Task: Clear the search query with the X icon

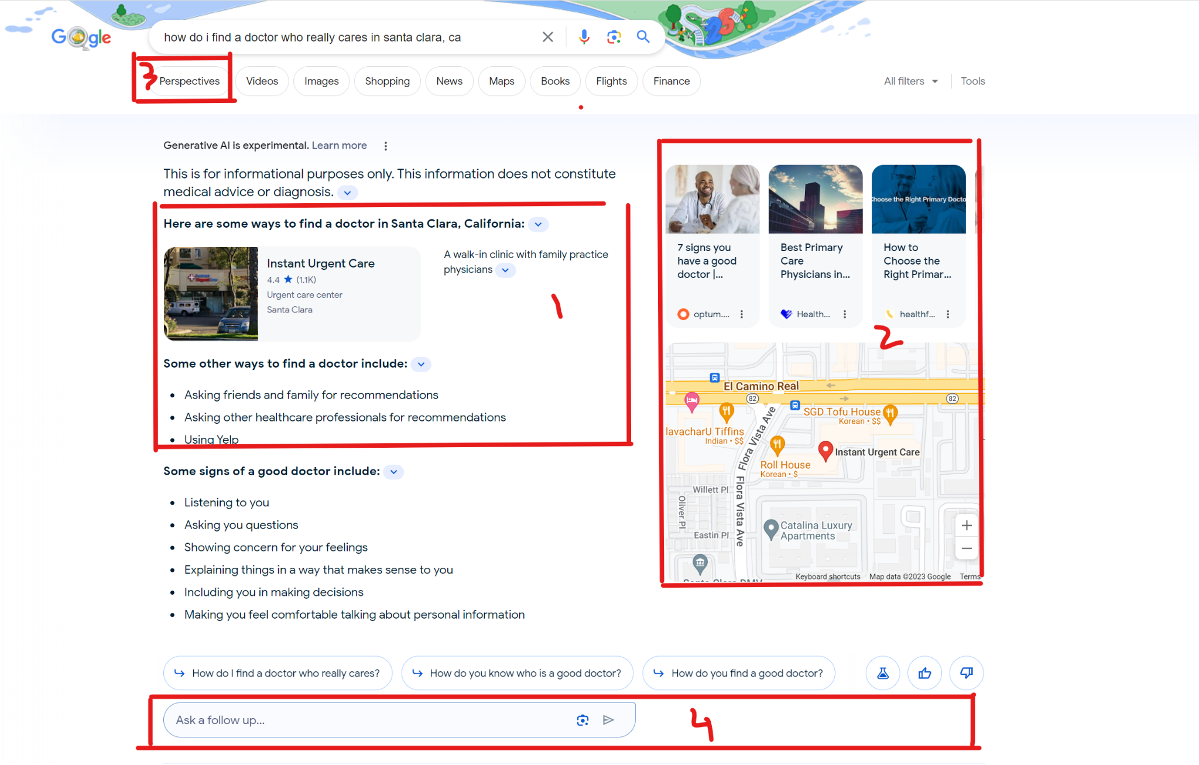Action: 548,37
